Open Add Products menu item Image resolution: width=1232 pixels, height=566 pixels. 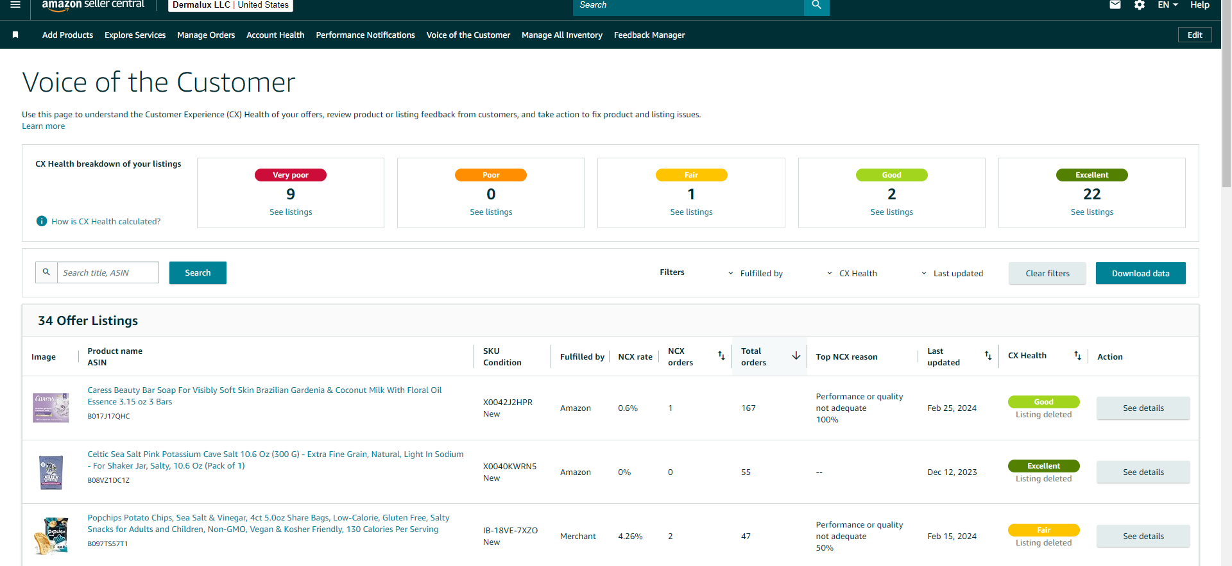point(67,35)
